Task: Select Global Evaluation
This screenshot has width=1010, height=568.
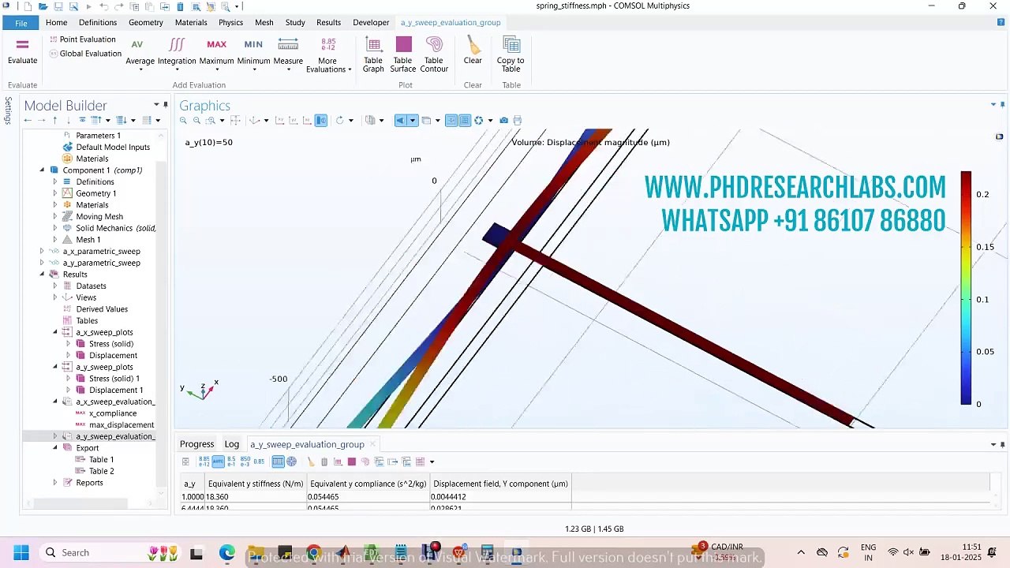Action: tap(84, 54)
